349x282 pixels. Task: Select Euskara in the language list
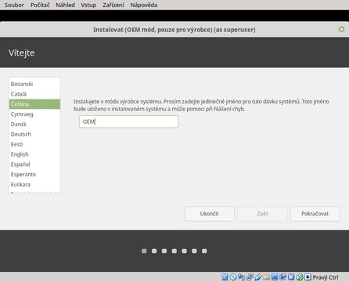point(34,184)
